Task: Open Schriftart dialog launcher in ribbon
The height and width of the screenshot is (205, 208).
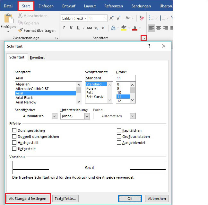Action: [x=144, y=38]
